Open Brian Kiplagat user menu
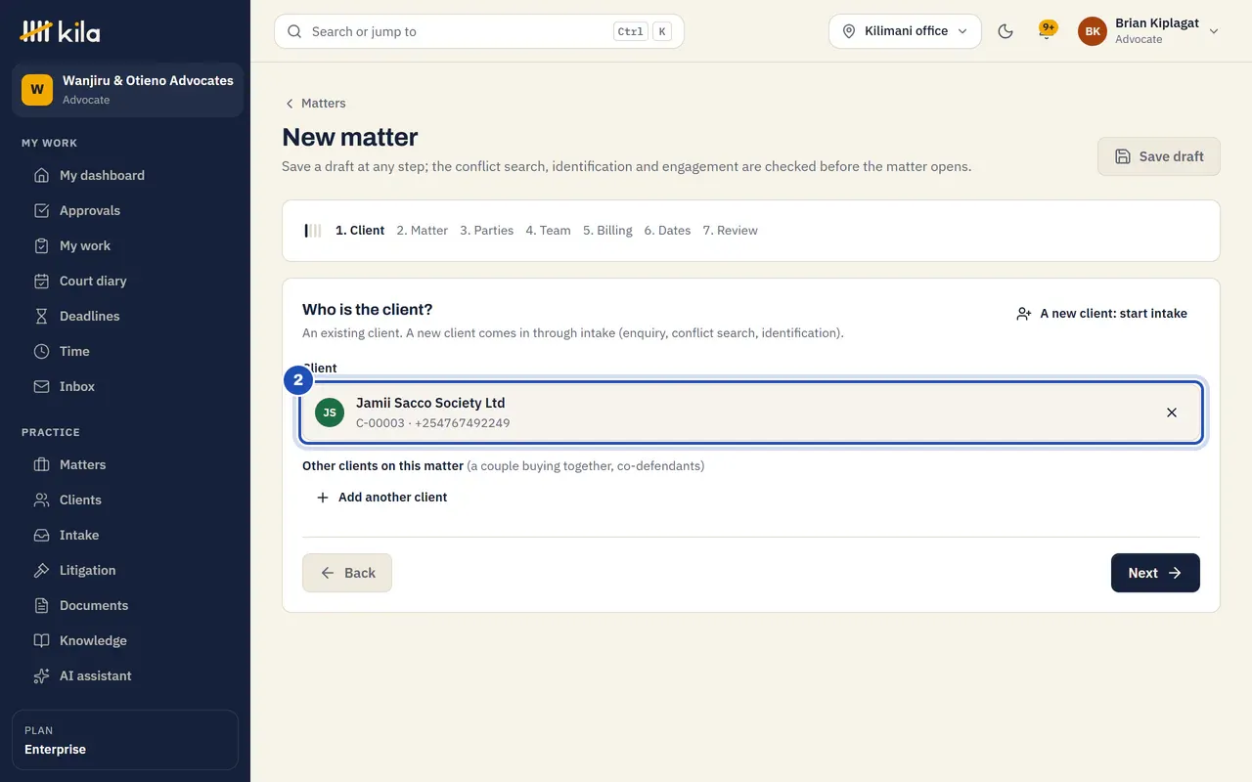The width and height of the screenshot is (1252, 782). point(1148,31)
